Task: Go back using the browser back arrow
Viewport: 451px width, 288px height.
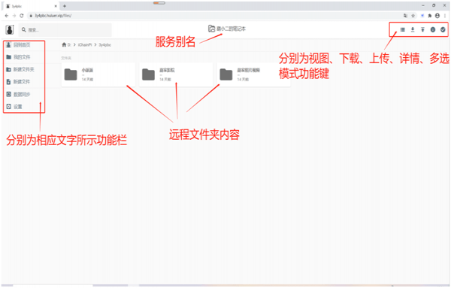Action: coord(7,16)
